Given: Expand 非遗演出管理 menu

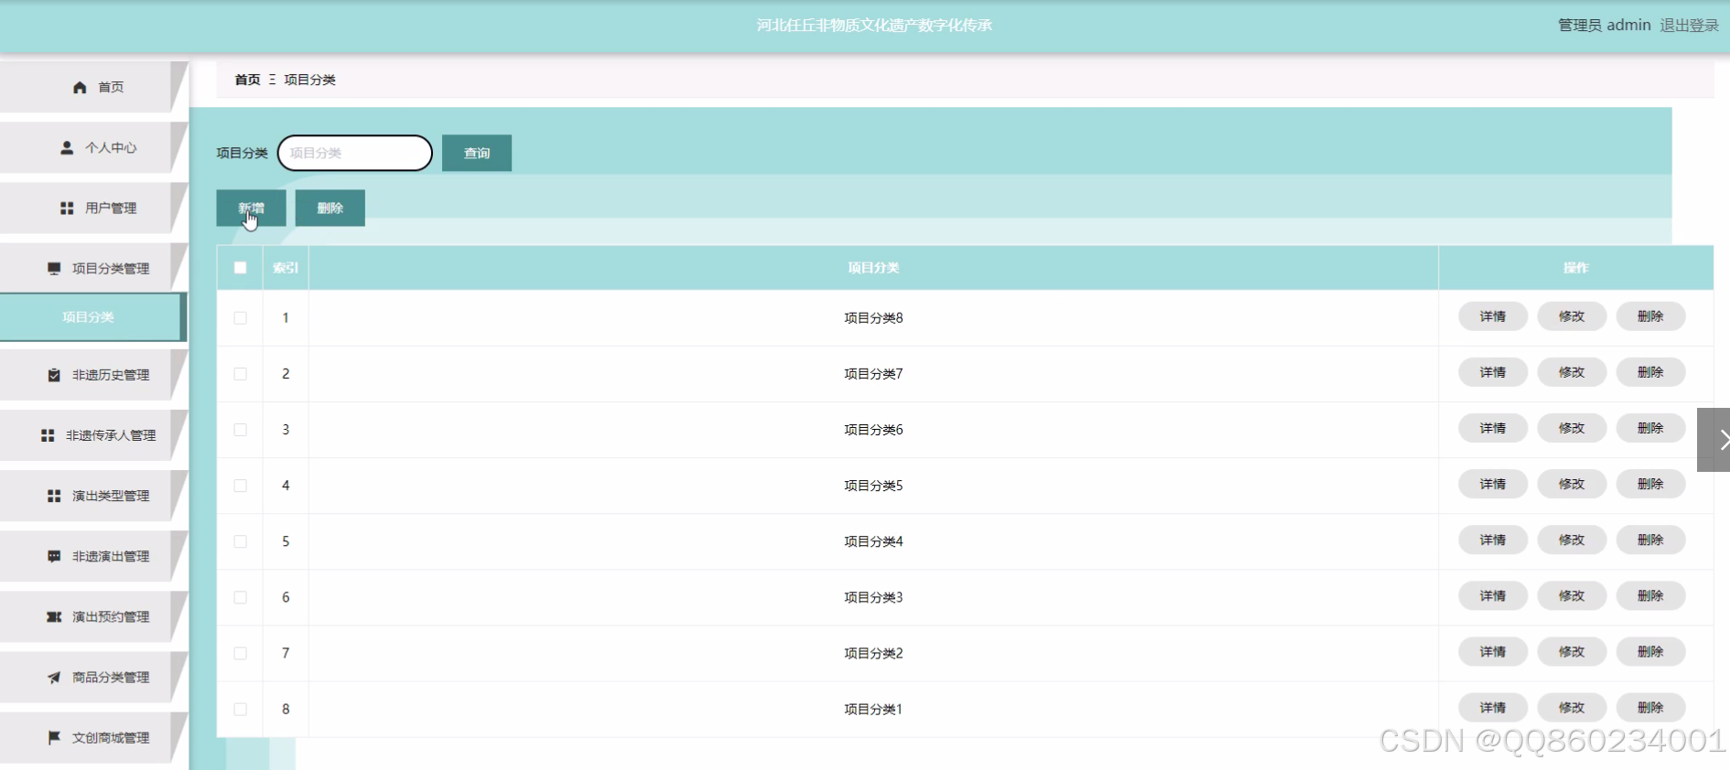Looking at the screenshot, I should point(93,556).
